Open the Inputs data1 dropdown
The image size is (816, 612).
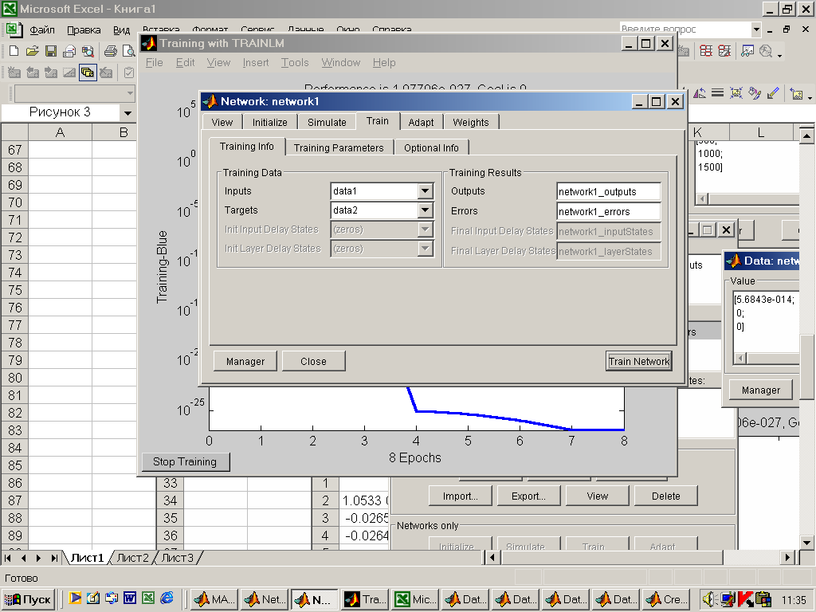(426, 191)
